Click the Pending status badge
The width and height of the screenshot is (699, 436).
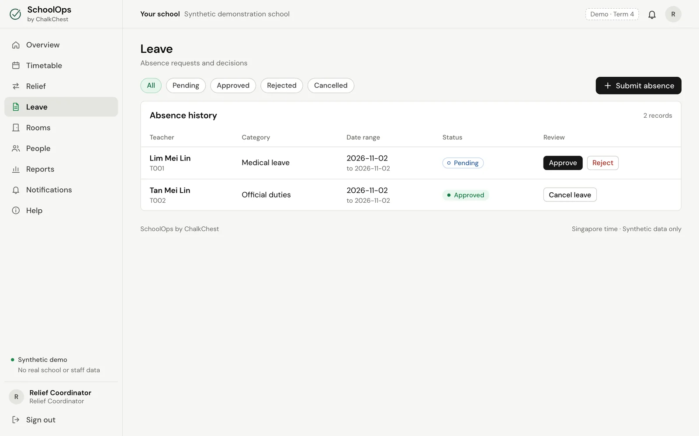(463, 163)
